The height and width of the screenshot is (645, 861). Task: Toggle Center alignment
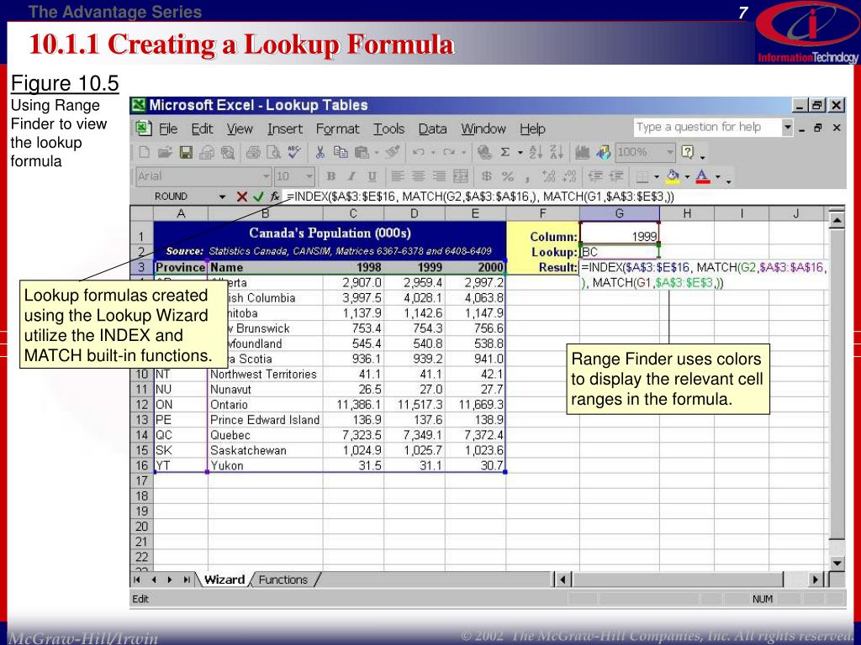coord(419,176)
